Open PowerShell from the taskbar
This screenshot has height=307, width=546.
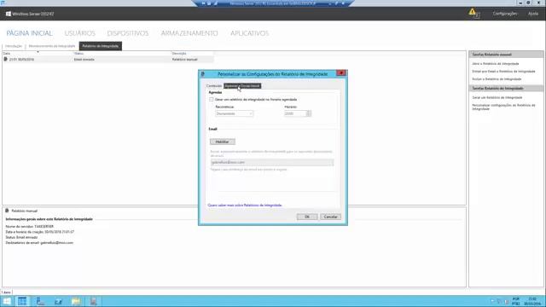[58, 301]
